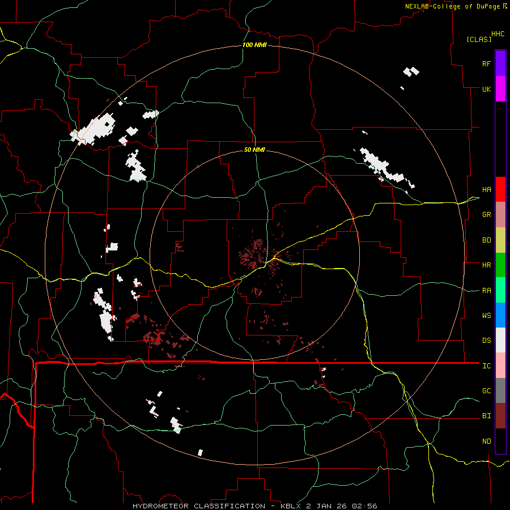510x510 pixels.
Task: Click the [CLAS] legend header
Action: pyautogui.click(x=479, y=39)
